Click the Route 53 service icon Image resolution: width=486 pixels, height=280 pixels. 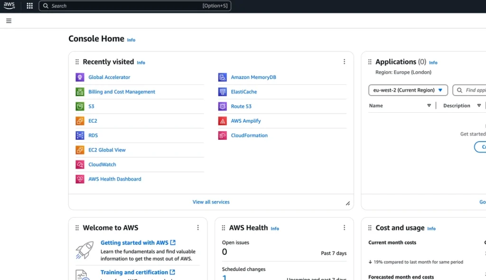tap(222, 106)
